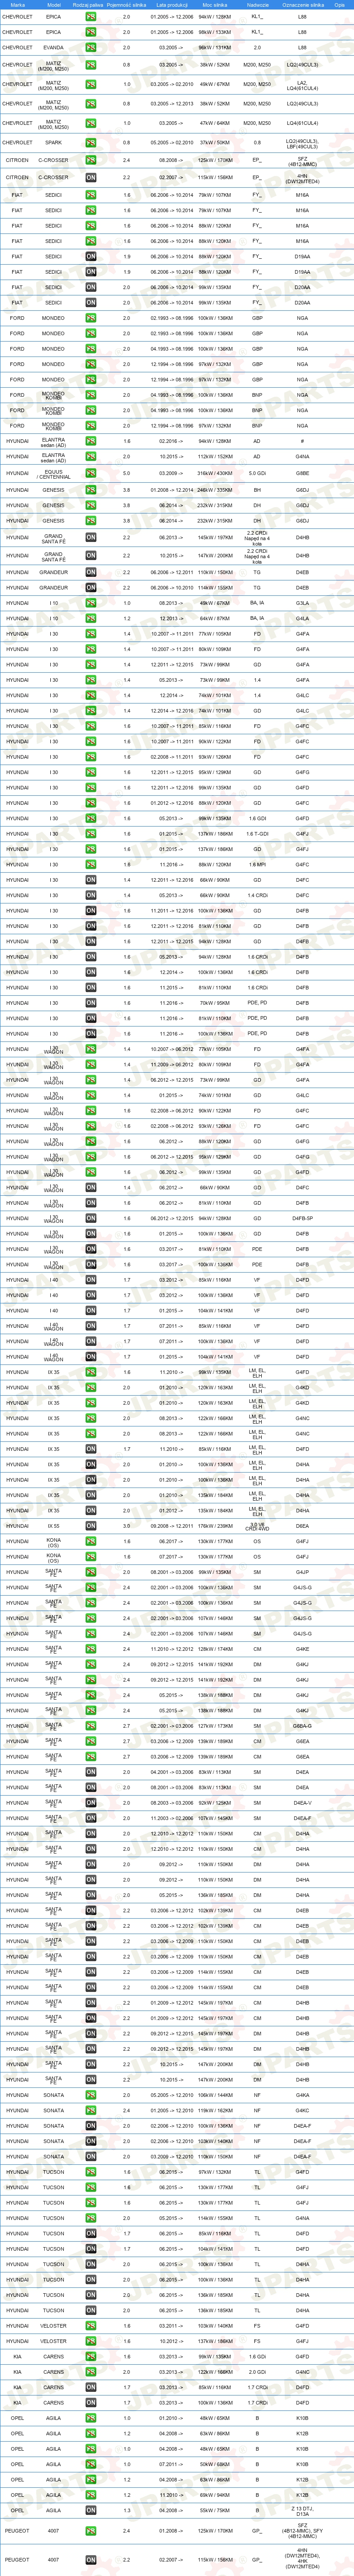This screenshot has width=354, height=2576.
Task: Click petrol icon in Hyundai Veloster 10.2012 row
Action: (91, 2341)
